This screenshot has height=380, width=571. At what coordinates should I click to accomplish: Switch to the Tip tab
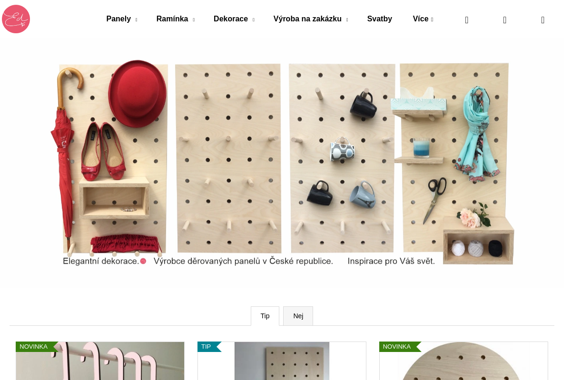[x=265, y=316]
